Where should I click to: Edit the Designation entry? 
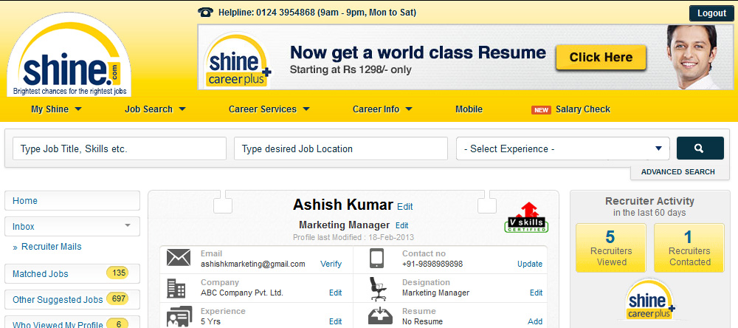536,293
